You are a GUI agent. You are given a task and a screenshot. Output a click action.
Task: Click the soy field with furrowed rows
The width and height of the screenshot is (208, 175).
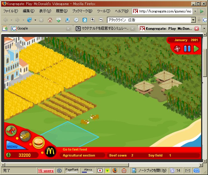coord(67,106)
